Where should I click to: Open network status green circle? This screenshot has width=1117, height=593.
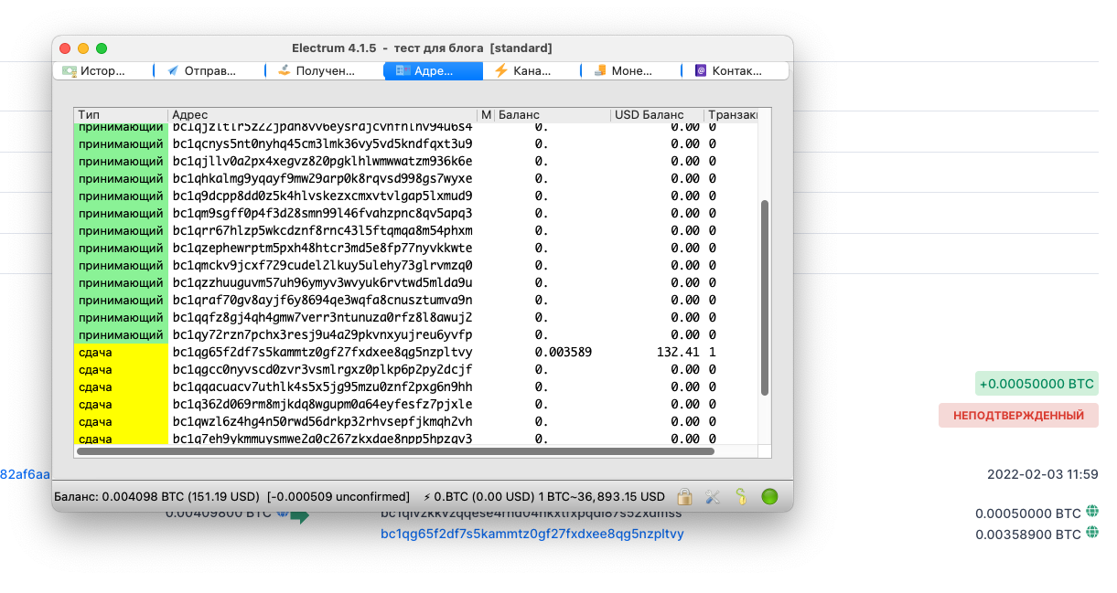pyautogui.click(x=769, y=497)
